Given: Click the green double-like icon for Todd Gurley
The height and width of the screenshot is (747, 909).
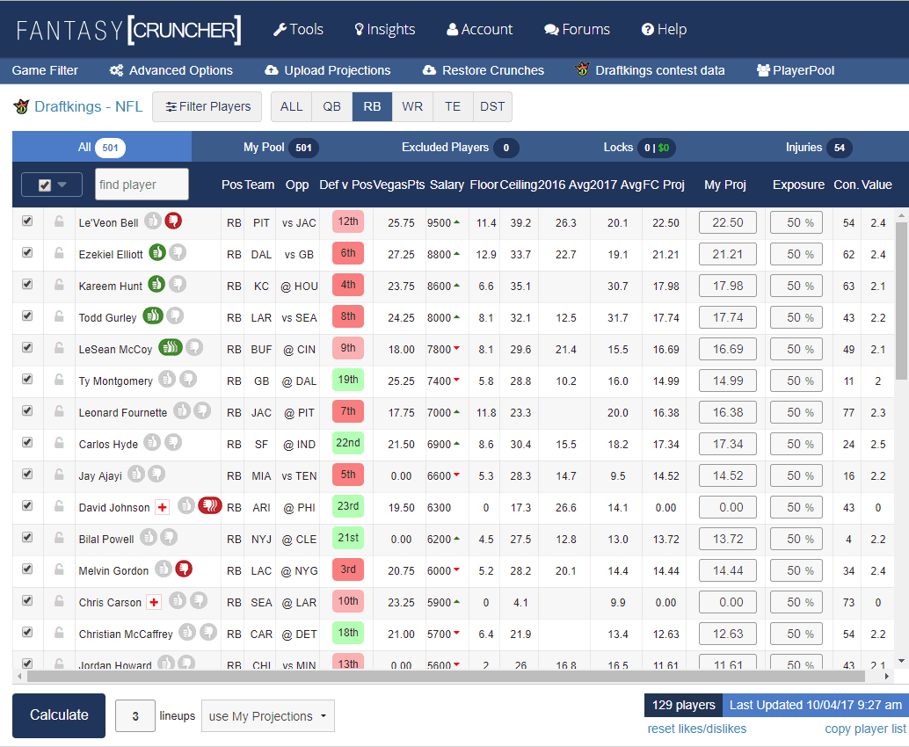Looking at the screenshot, I should click(x=153, y=315).
